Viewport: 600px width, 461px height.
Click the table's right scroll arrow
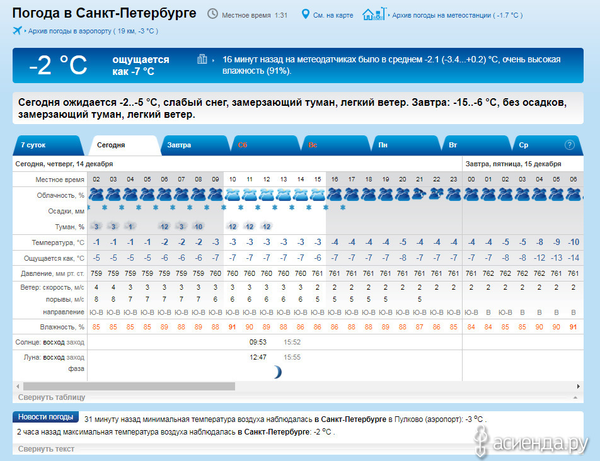pos(579,387)
